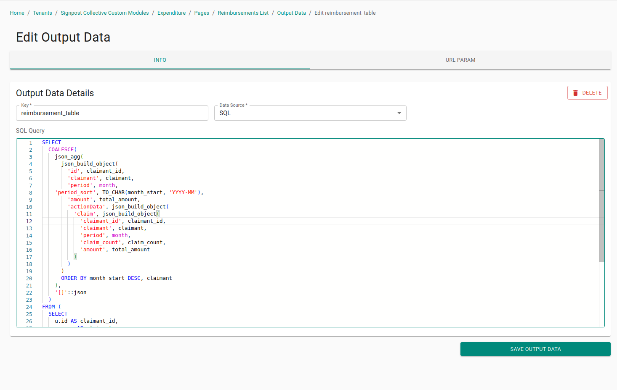617x390 pixels.
Task: Click closing bracket on line 17
Action: [75, 257]
